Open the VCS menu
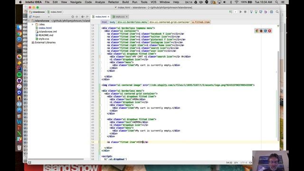Image resolution: width=304 pixels, height=171 pixels. (x=153, y=2)
